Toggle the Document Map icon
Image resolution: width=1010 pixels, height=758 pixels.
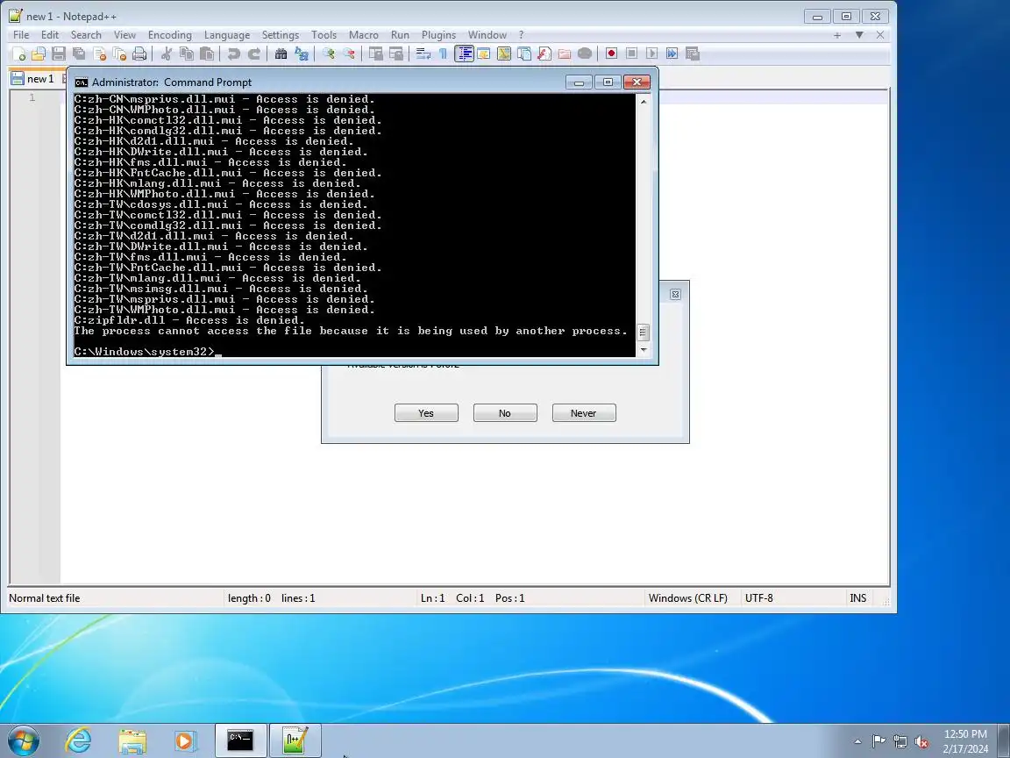pos(504,54)
